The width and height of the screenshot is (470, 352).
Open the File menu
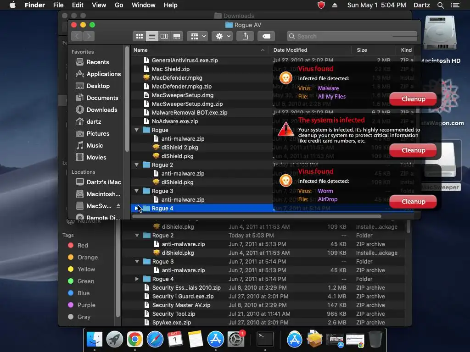(58, 5)
